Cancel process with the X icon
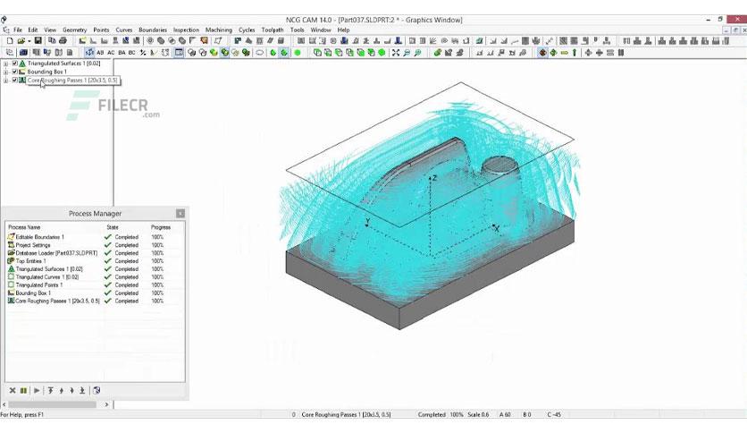The width and height of the screenshot is (747, 433). pyautogui.click(x=13, y=391)
